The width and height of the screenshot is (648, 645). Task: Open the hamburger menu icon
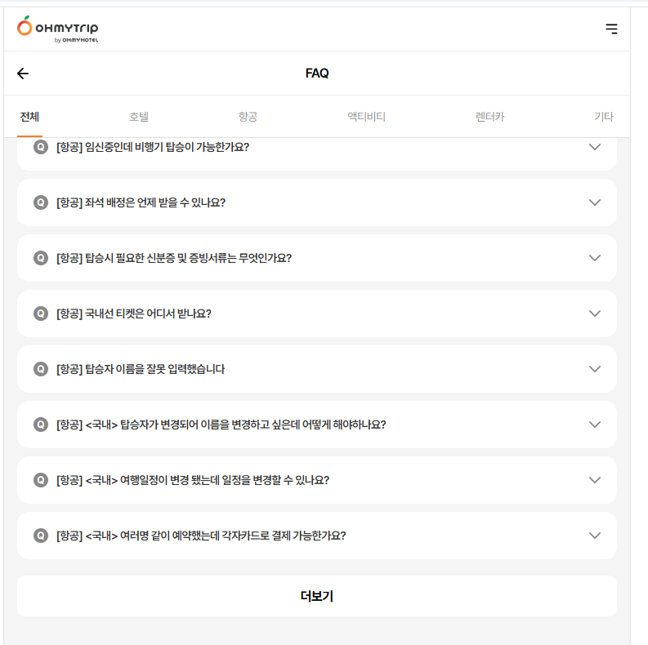tap(611, 29)
